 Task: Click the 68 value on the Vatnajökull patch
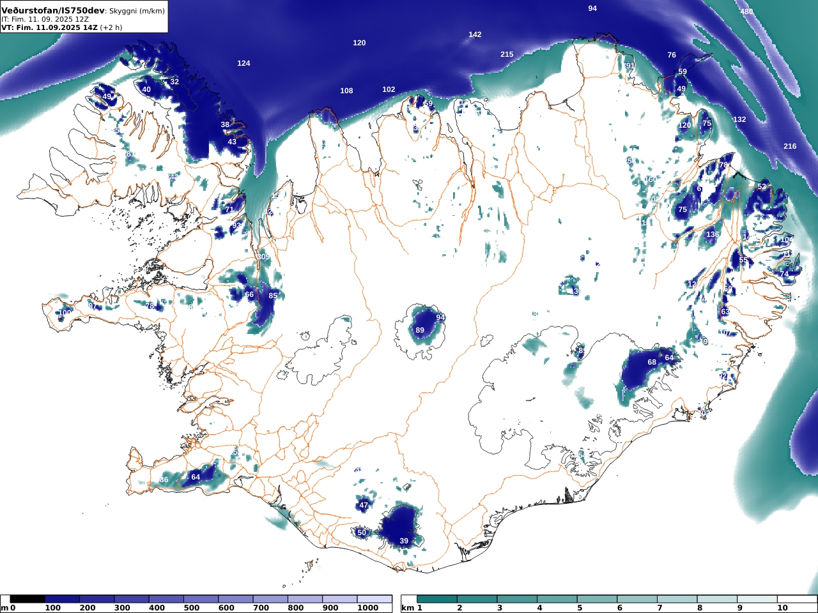click(652, 362)
